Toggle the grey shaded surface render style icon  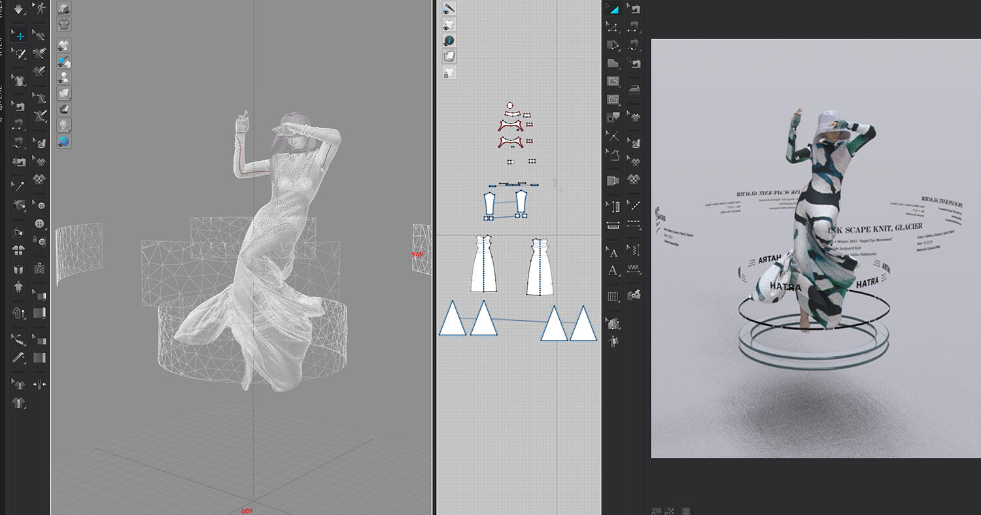pyautogui.click(x=63, y=108)
